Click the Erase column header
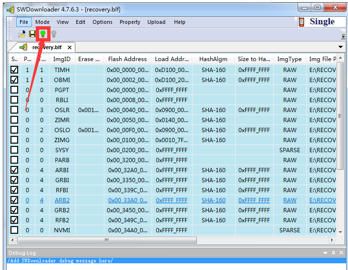348x270 pixels. [x=89, y=59]
